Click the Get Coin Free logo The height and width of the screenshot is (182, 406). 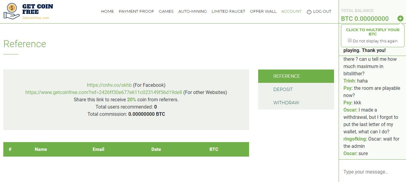[x=28, y=11]
